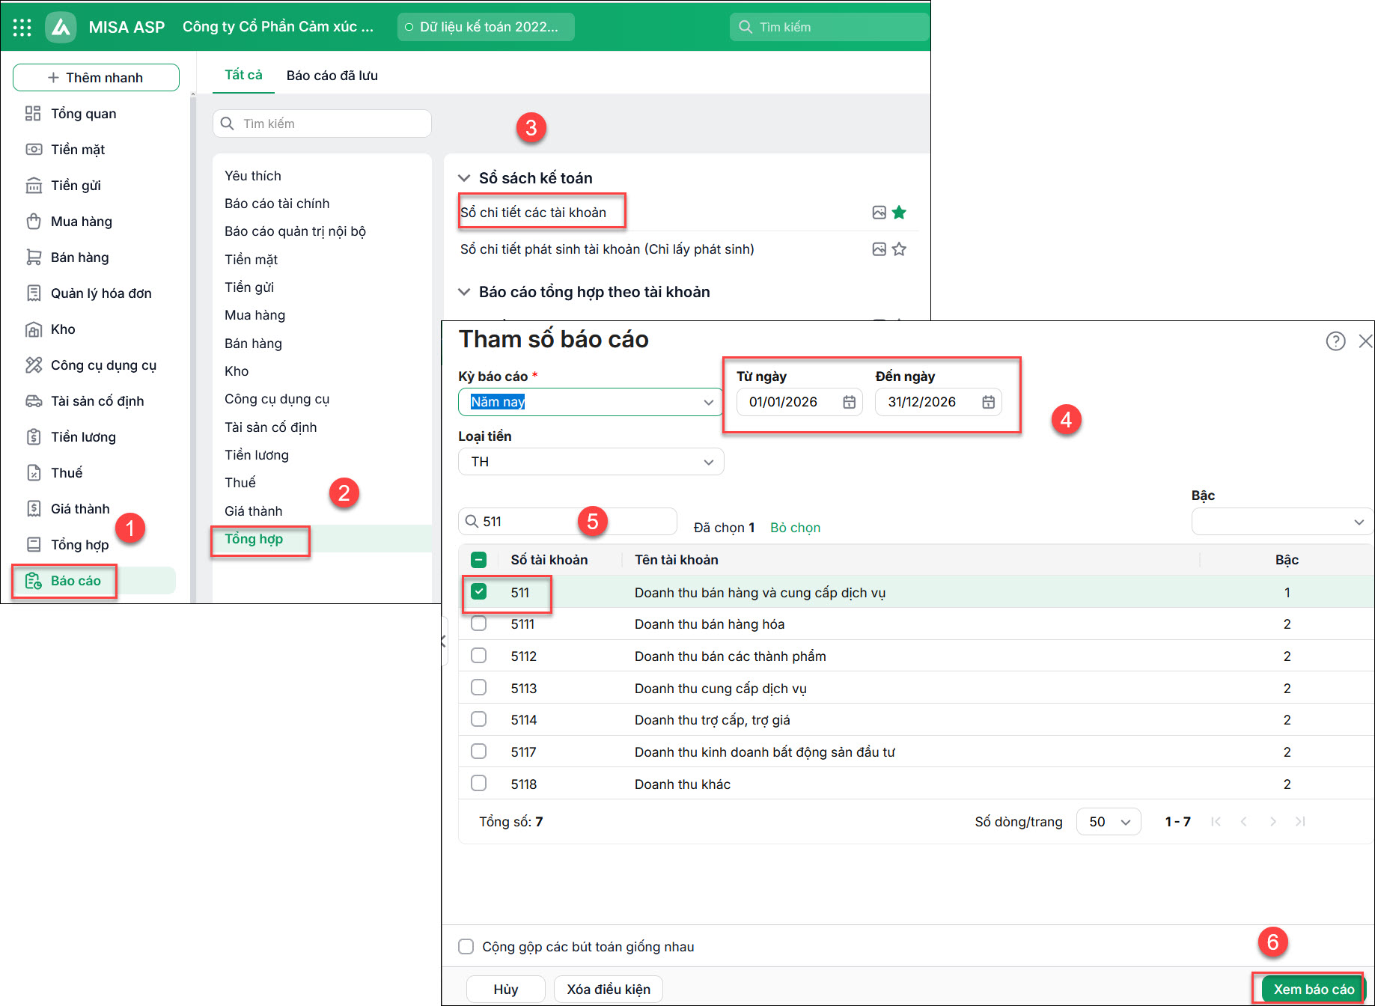The width and height of the screenshot is (1375, 1006).
Task: Select Yêu thích report category
Action: (253, 176)
